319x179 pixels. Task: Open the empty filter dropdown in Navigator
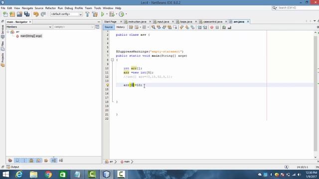coord(73,27)
